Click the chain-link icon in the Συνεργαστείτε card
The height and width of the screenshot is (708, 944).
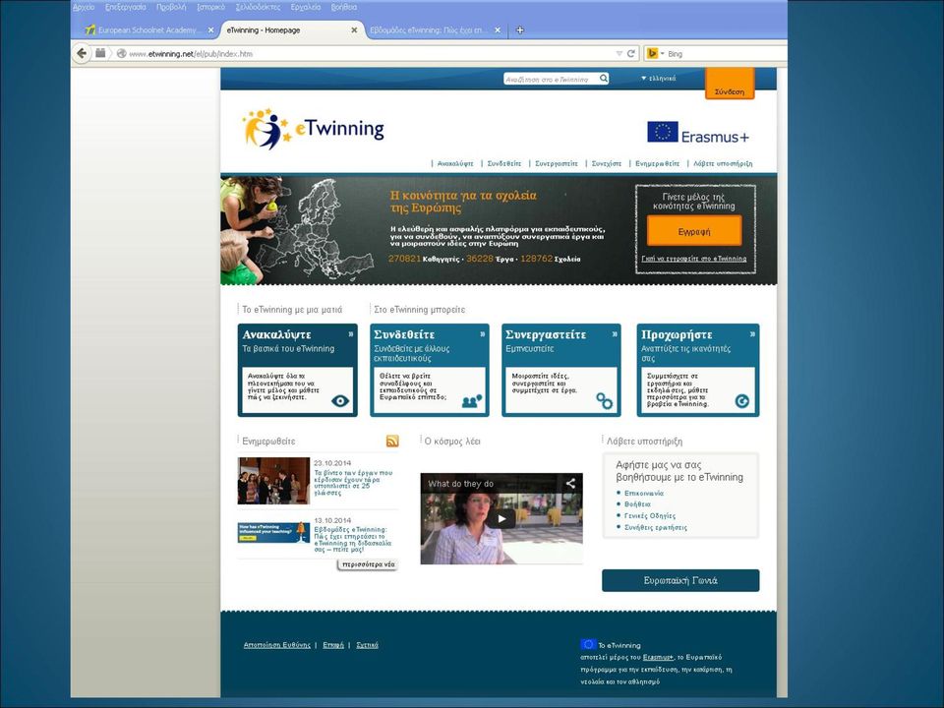tap(604, 401)
